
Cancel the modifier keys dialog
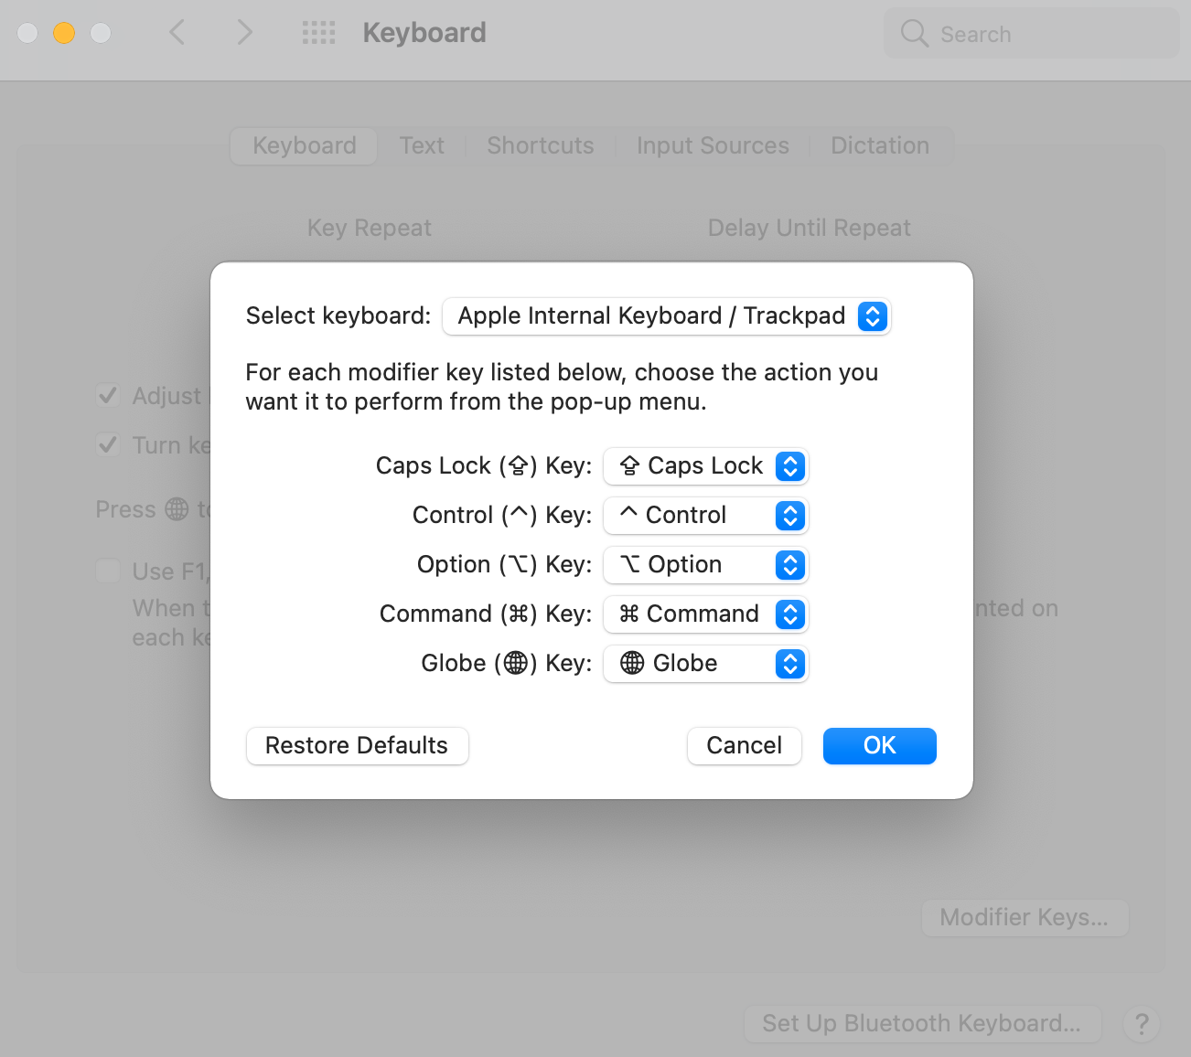click(744, 746)
